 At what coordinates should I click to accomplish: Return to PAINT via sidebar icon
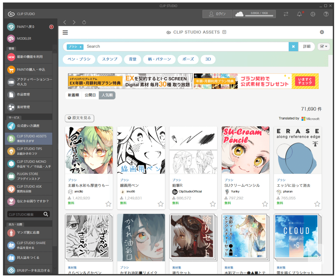(x=11, y=27)
